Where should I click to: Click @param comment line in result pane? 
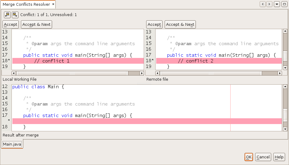(x=80, y=104)
